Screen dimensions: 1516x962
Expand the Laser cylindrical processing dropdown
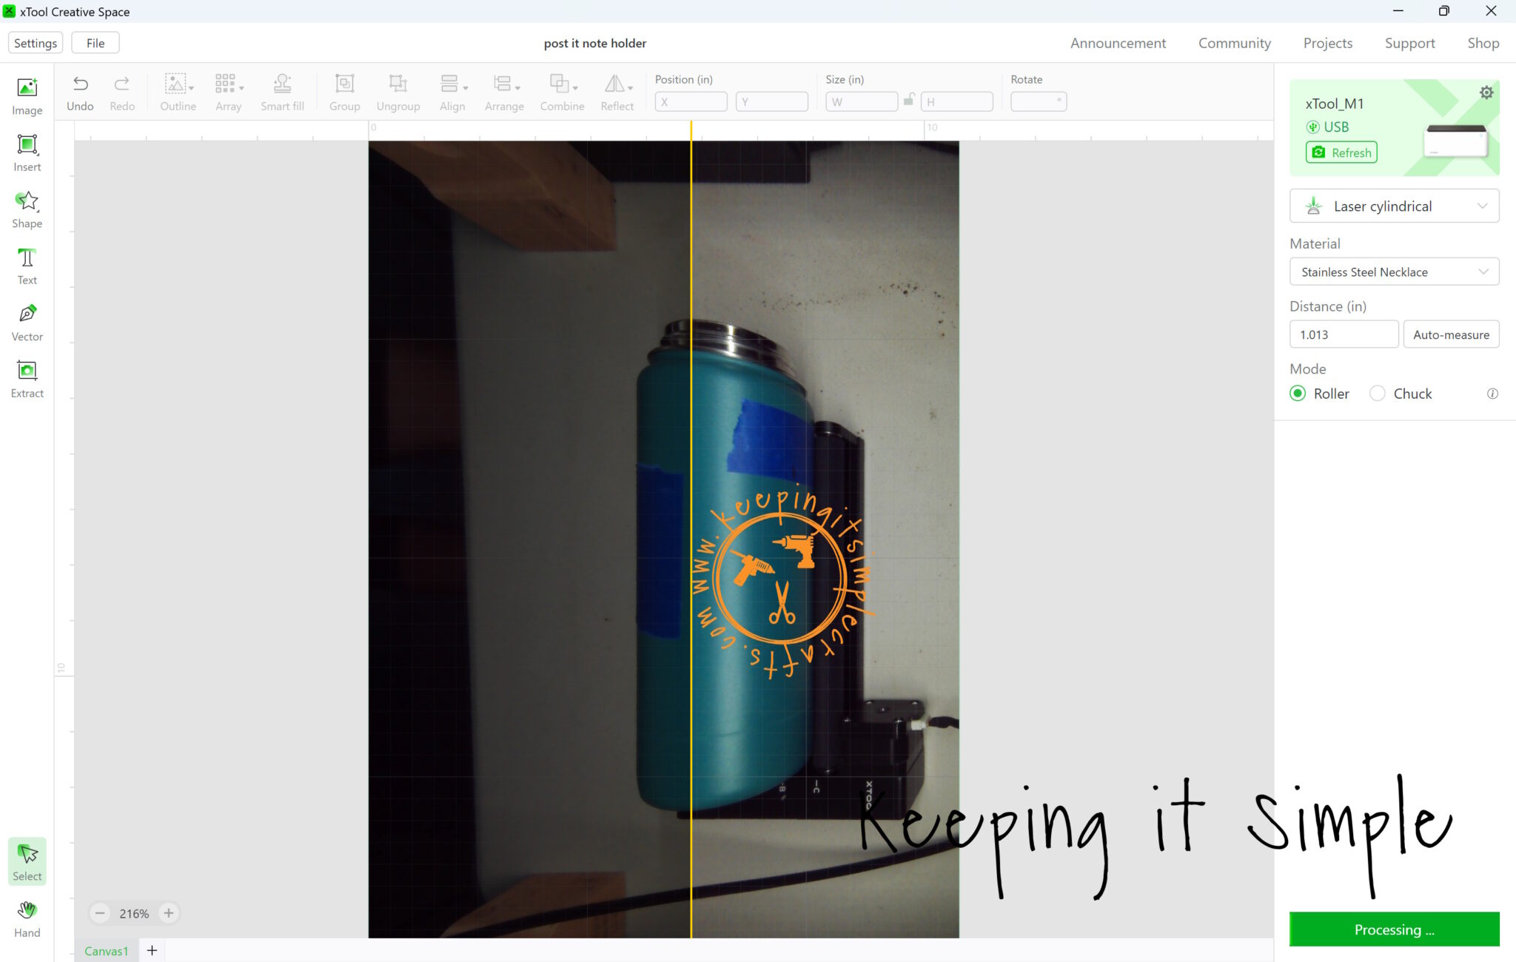coord(1394,206)
